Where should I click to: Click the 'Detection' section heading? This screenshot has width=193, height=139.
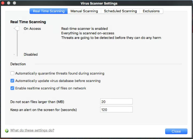(x=18, y=64)
